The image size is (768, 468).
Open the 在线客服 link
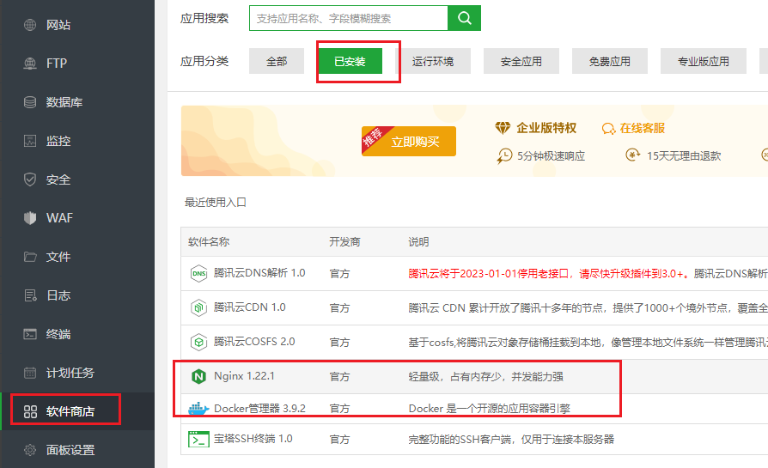[x=642, y=128]
